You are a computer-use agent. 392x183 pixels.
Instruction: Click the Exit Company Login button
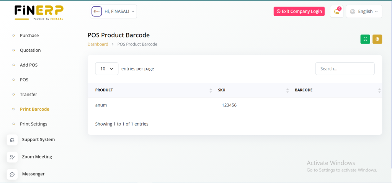299,11
